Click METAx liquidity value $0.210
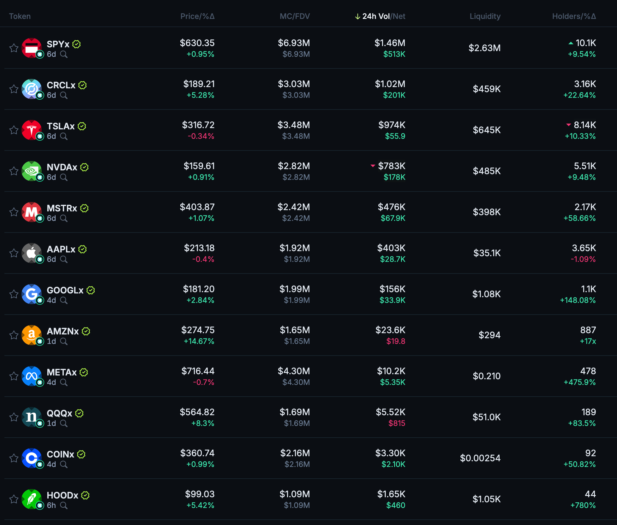Screen dimensions: 617x525 [487, 376]
